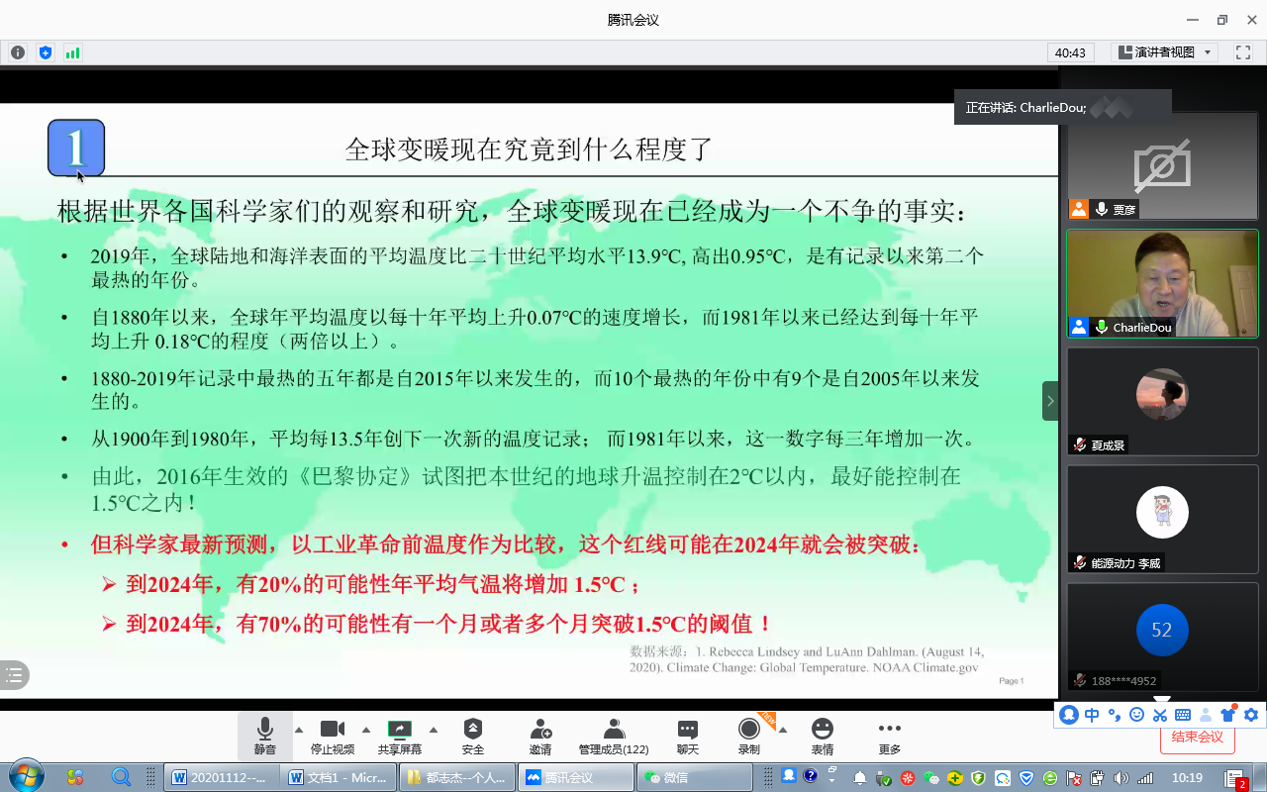Open the 演讲者视图 view dropdown

[x=1164, y=52]
